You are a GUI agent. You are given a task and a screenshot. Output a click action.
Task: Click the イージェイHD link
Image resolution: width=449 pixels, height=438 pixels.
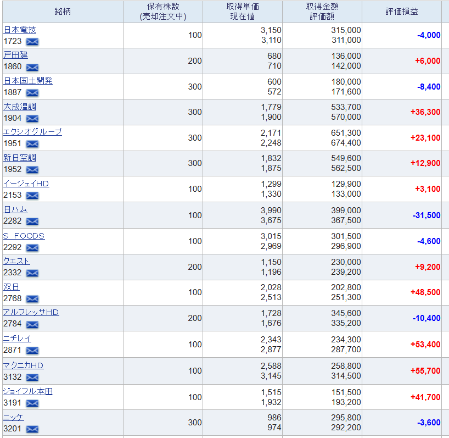pos(26,184)
